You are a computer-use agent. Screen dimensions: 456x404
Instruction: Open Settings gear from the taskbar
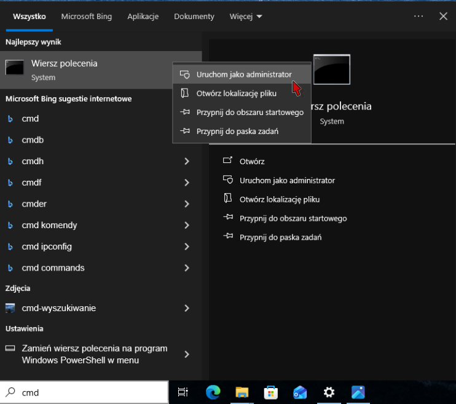click(x=329, y=392)
